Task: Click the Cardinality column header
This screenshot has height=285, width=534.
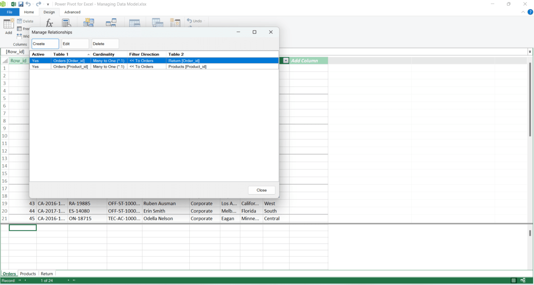Action: pos(109,54)
